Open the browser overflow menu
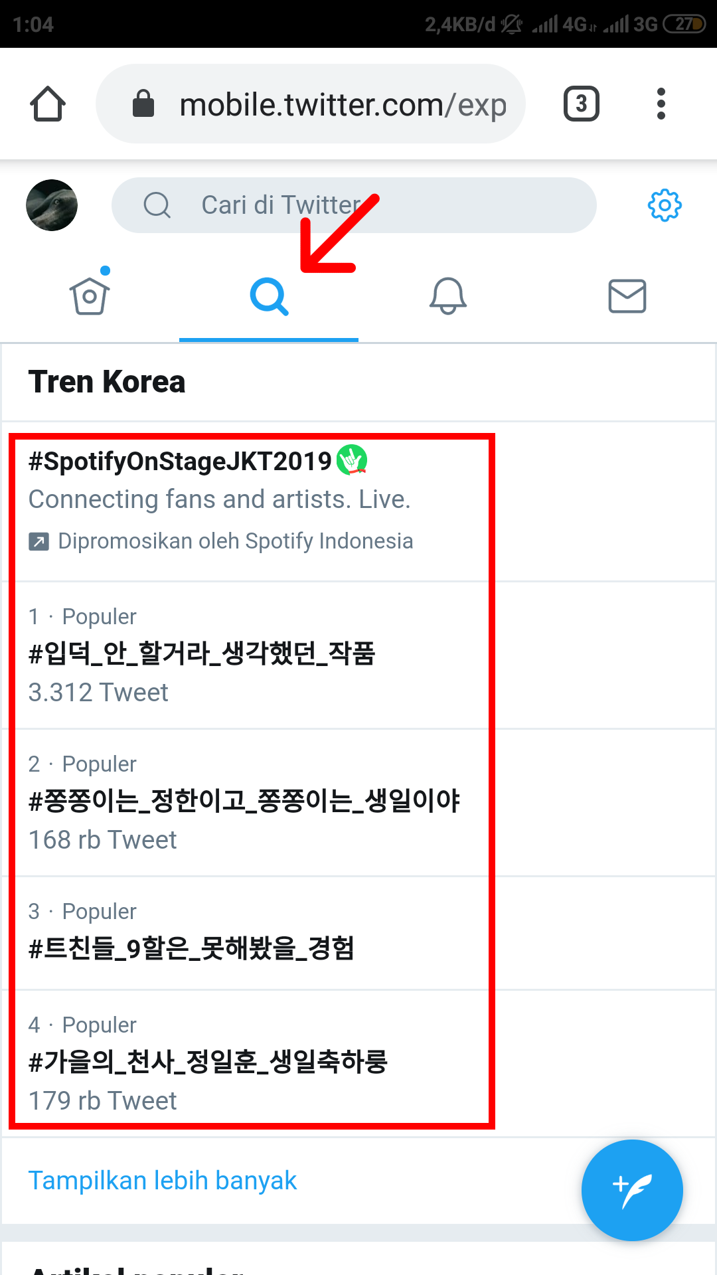Image resolution: width=717 pixels, height=1275 pixels. point(661,104)
